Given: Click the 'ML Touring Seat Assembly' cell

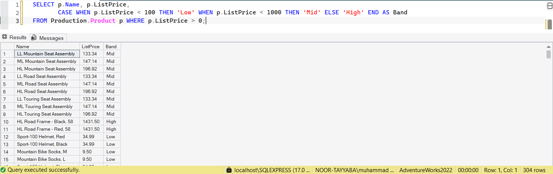Looking at the screenshot, I should coord(47,107).
